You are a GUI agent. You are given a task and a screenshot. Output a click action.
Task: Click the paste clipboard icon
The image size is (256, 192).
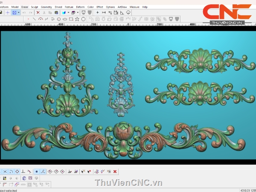[x=57, y=13]
